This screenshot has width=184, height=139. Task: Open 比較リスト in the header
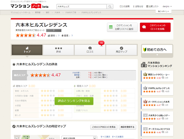pyautogui.click(x=152, y=6)
